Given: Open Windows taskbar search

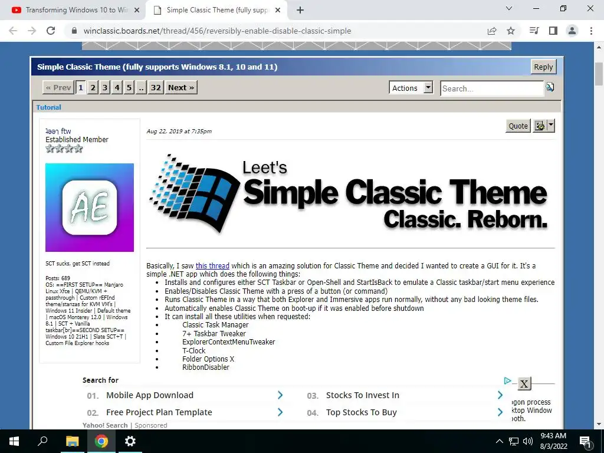Looking at the screenshot, I should click(x=42, y=441).
